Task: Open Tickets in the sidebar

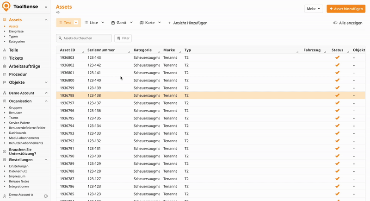Action: pos(16,58)
